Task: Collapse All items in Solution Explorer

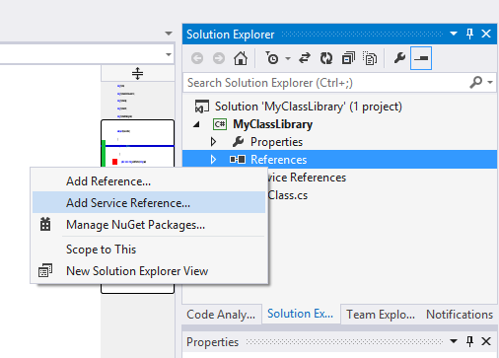Action: (348, 58)
